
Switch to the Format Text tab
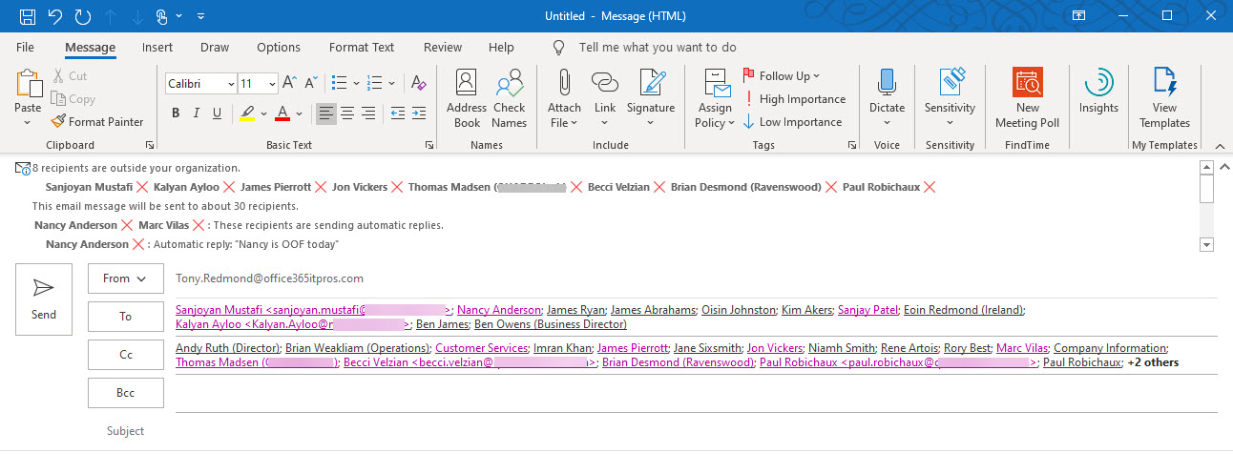[362, 47]
